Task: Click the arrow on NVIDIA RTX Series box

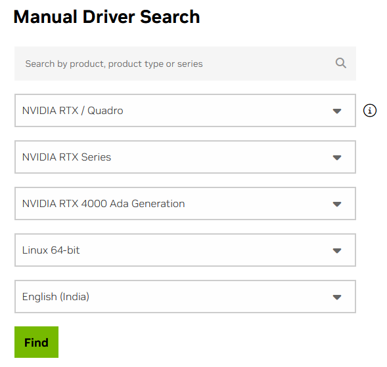Action: [337, 157]
